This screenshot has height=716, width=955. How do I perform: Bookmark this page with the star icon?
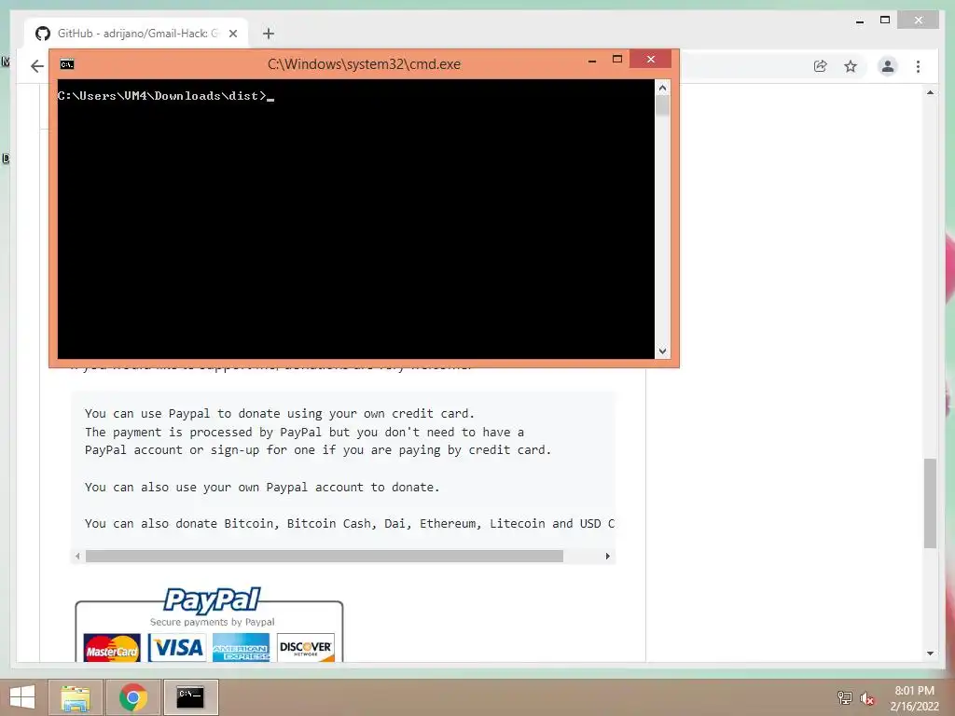(851, 66)
